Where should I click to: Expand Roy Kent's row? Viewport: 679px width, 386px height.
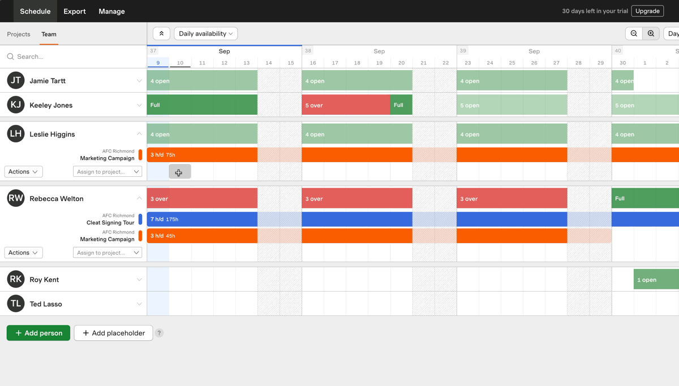139,279
